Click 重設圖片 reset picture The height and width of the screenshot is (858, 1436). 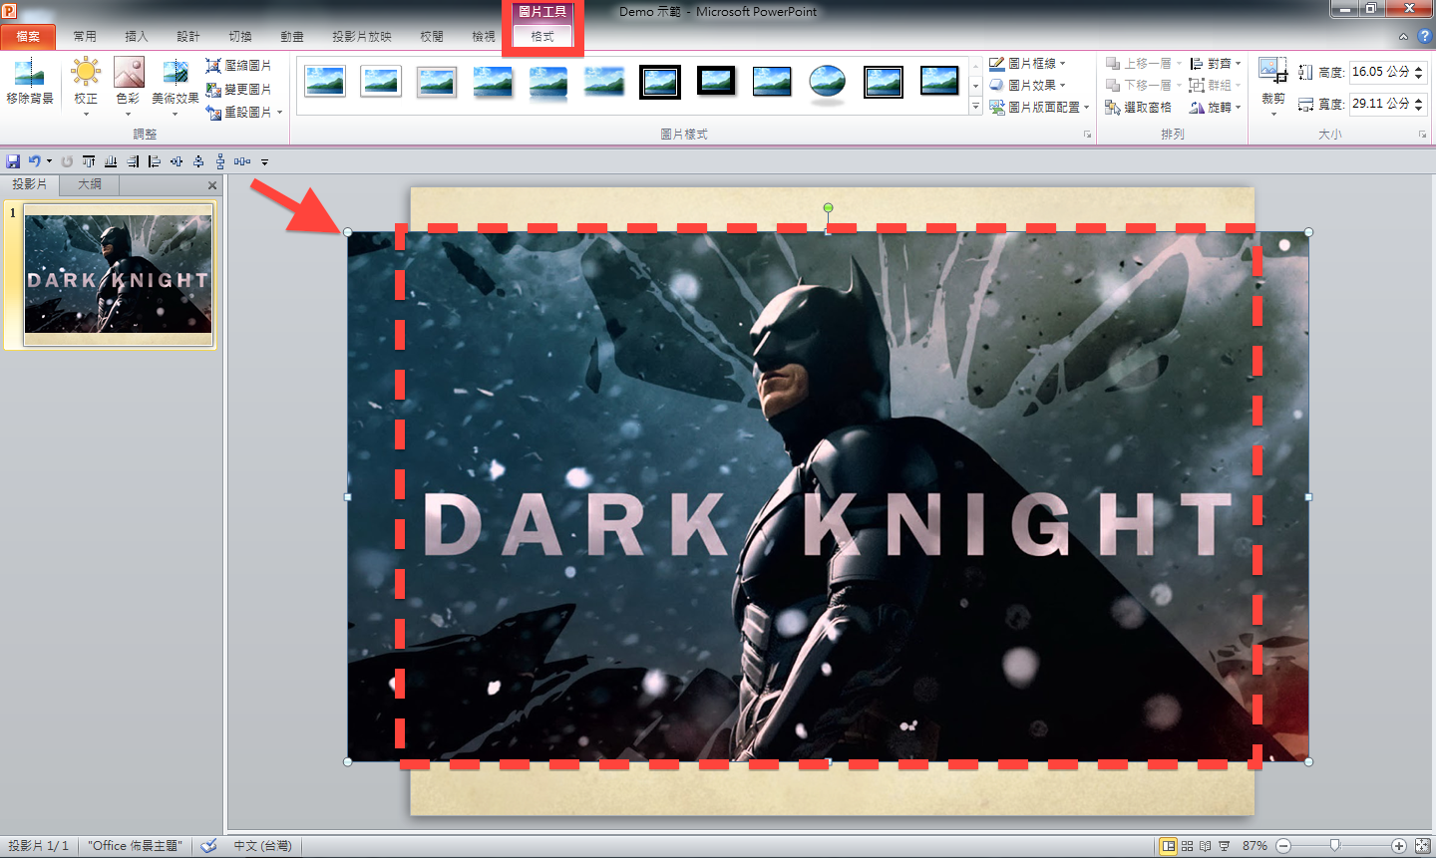(238, 112)
